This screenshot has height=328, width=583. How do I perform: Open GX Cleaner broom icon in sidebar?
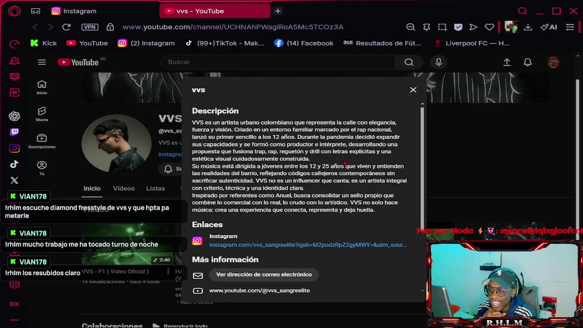point(15,61)
